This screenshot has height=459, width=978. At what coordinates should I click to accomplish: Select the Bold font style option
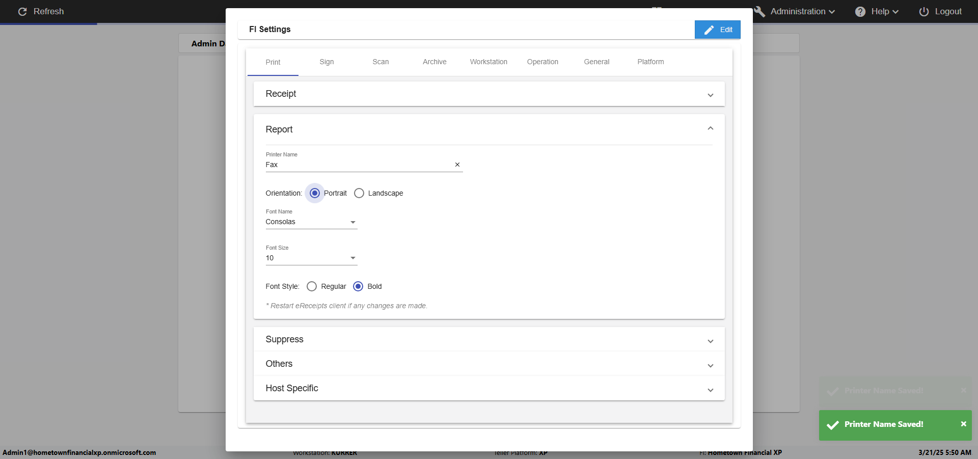point(358,286)
